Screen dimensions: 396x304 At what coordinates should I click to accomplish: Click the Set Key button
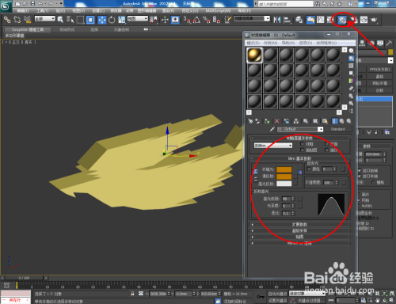tap(277, 300)
